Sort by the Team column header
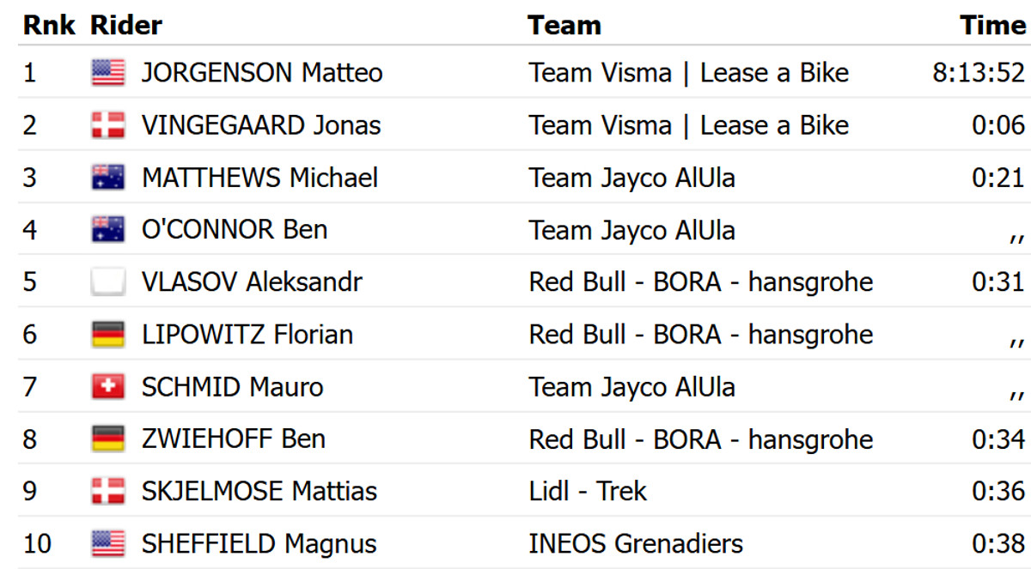This screenshot has height=569, width=1031. click(564, 25)
